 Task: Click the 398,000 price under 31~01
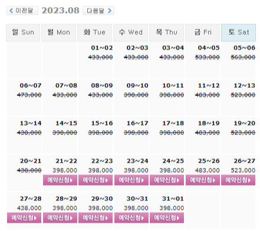click(172, 208)
